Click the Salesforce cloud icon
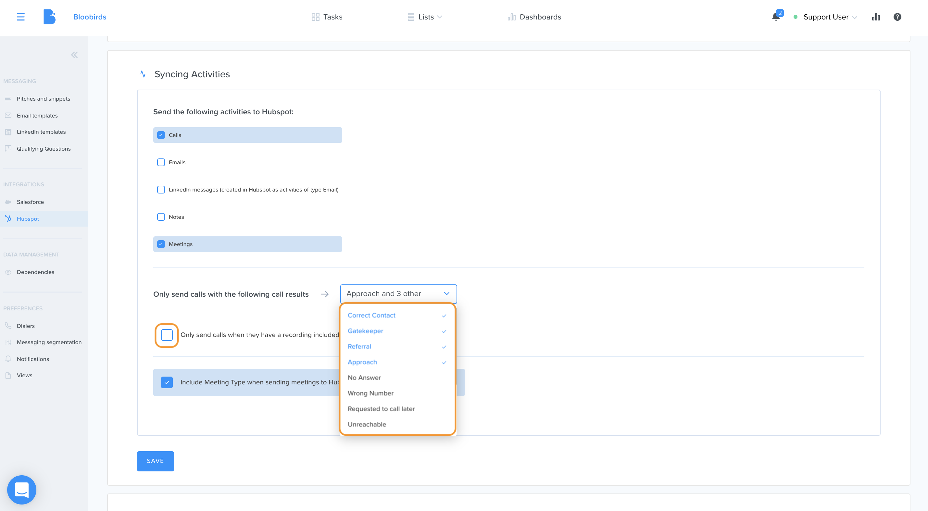Viewport: 928px width, 511px height. coord(8,202)
